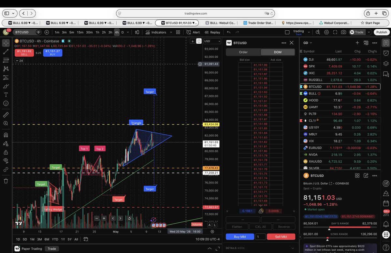Click the tradingview.com browser address bar
This screenshot has width=391, height=253.
coord(195,13)
